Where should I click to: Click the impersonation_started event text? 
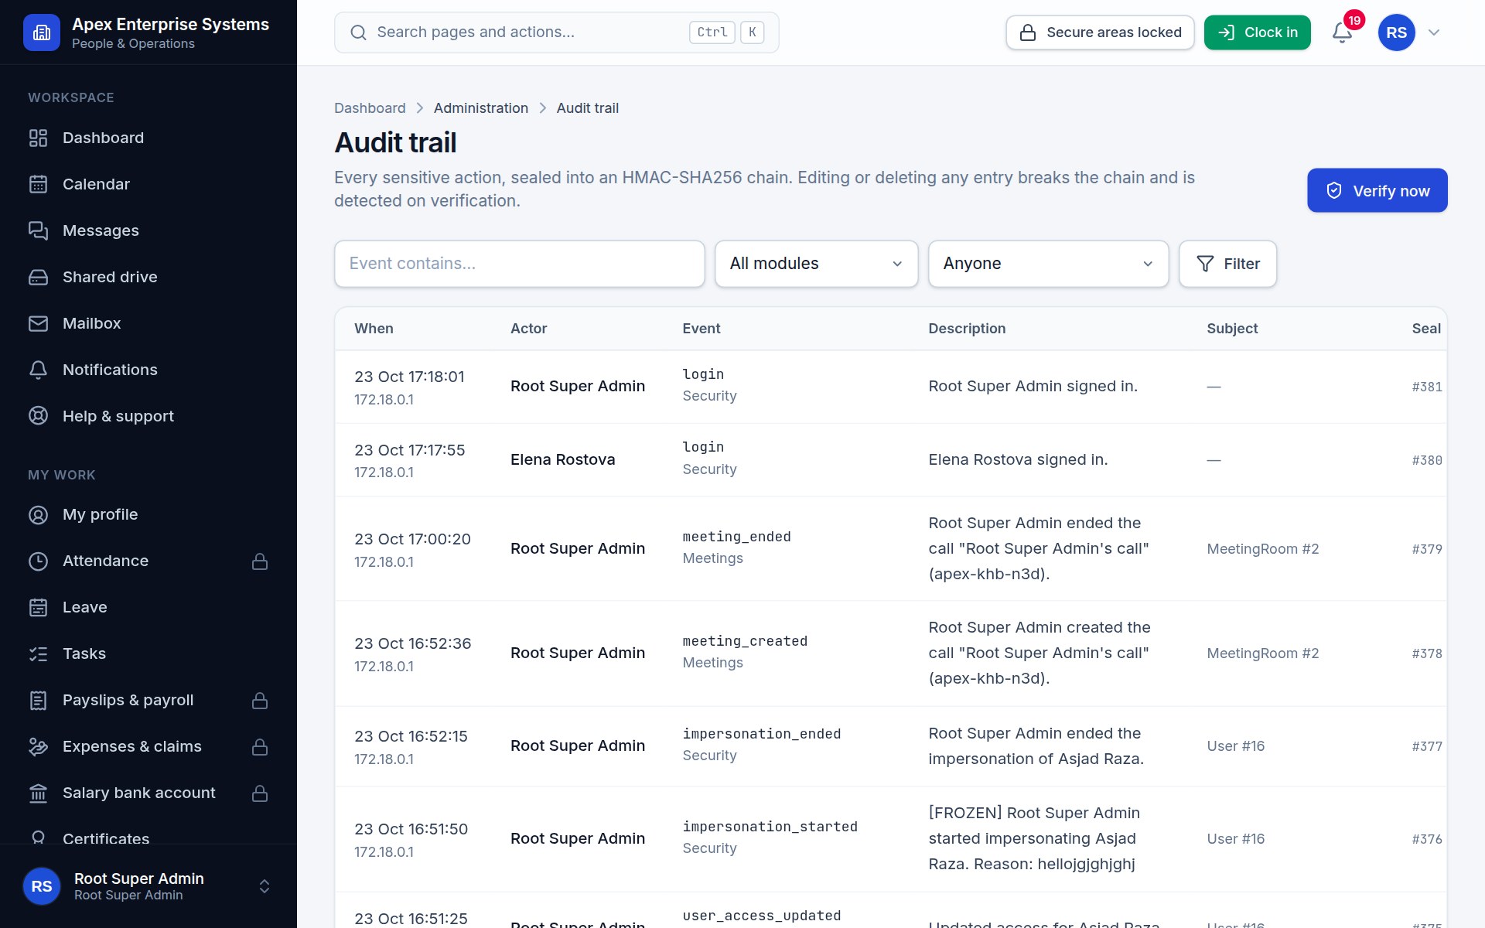pos(770,827)
